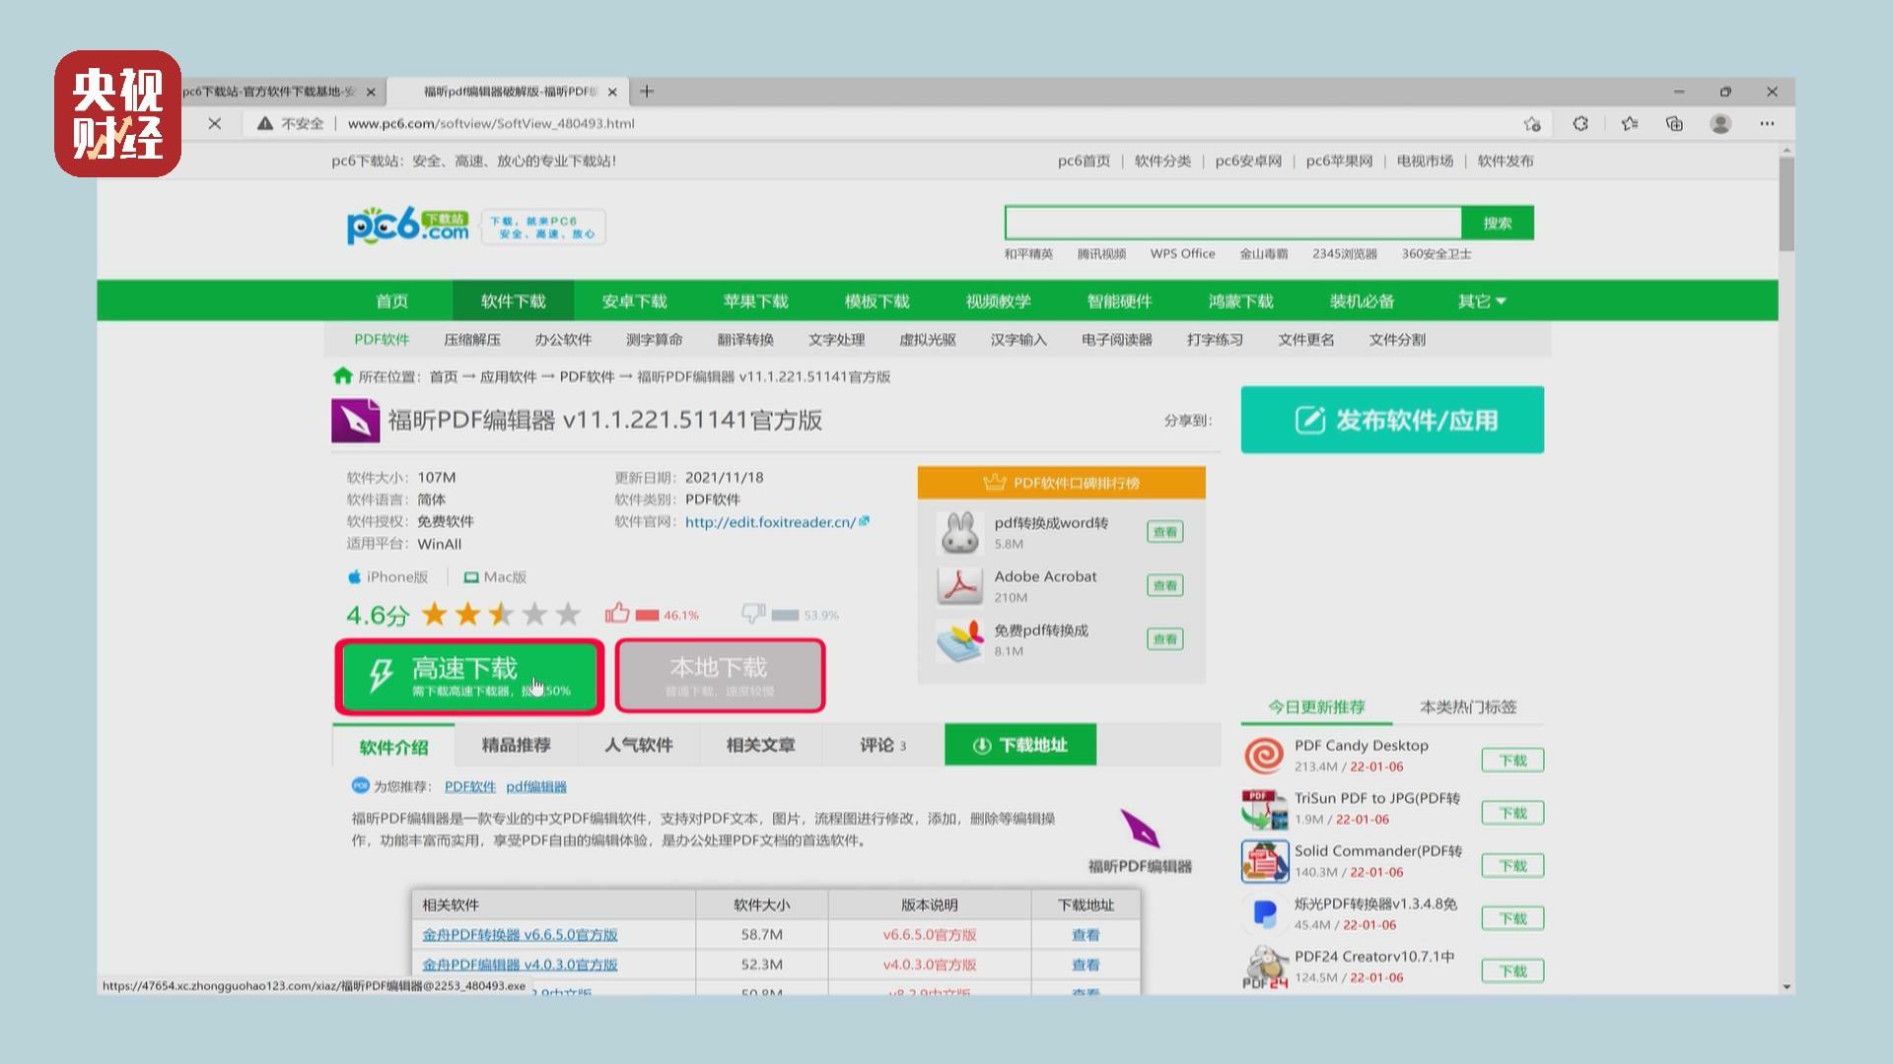Click the WPS Office hot search link
The width and height of the screenshot is (1893, 1064).
[1182, 253]
